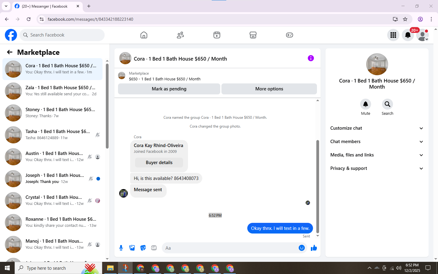Open Joseph's unread Thank you conversation
The image size is (438, 274).
tap(52, 179)
